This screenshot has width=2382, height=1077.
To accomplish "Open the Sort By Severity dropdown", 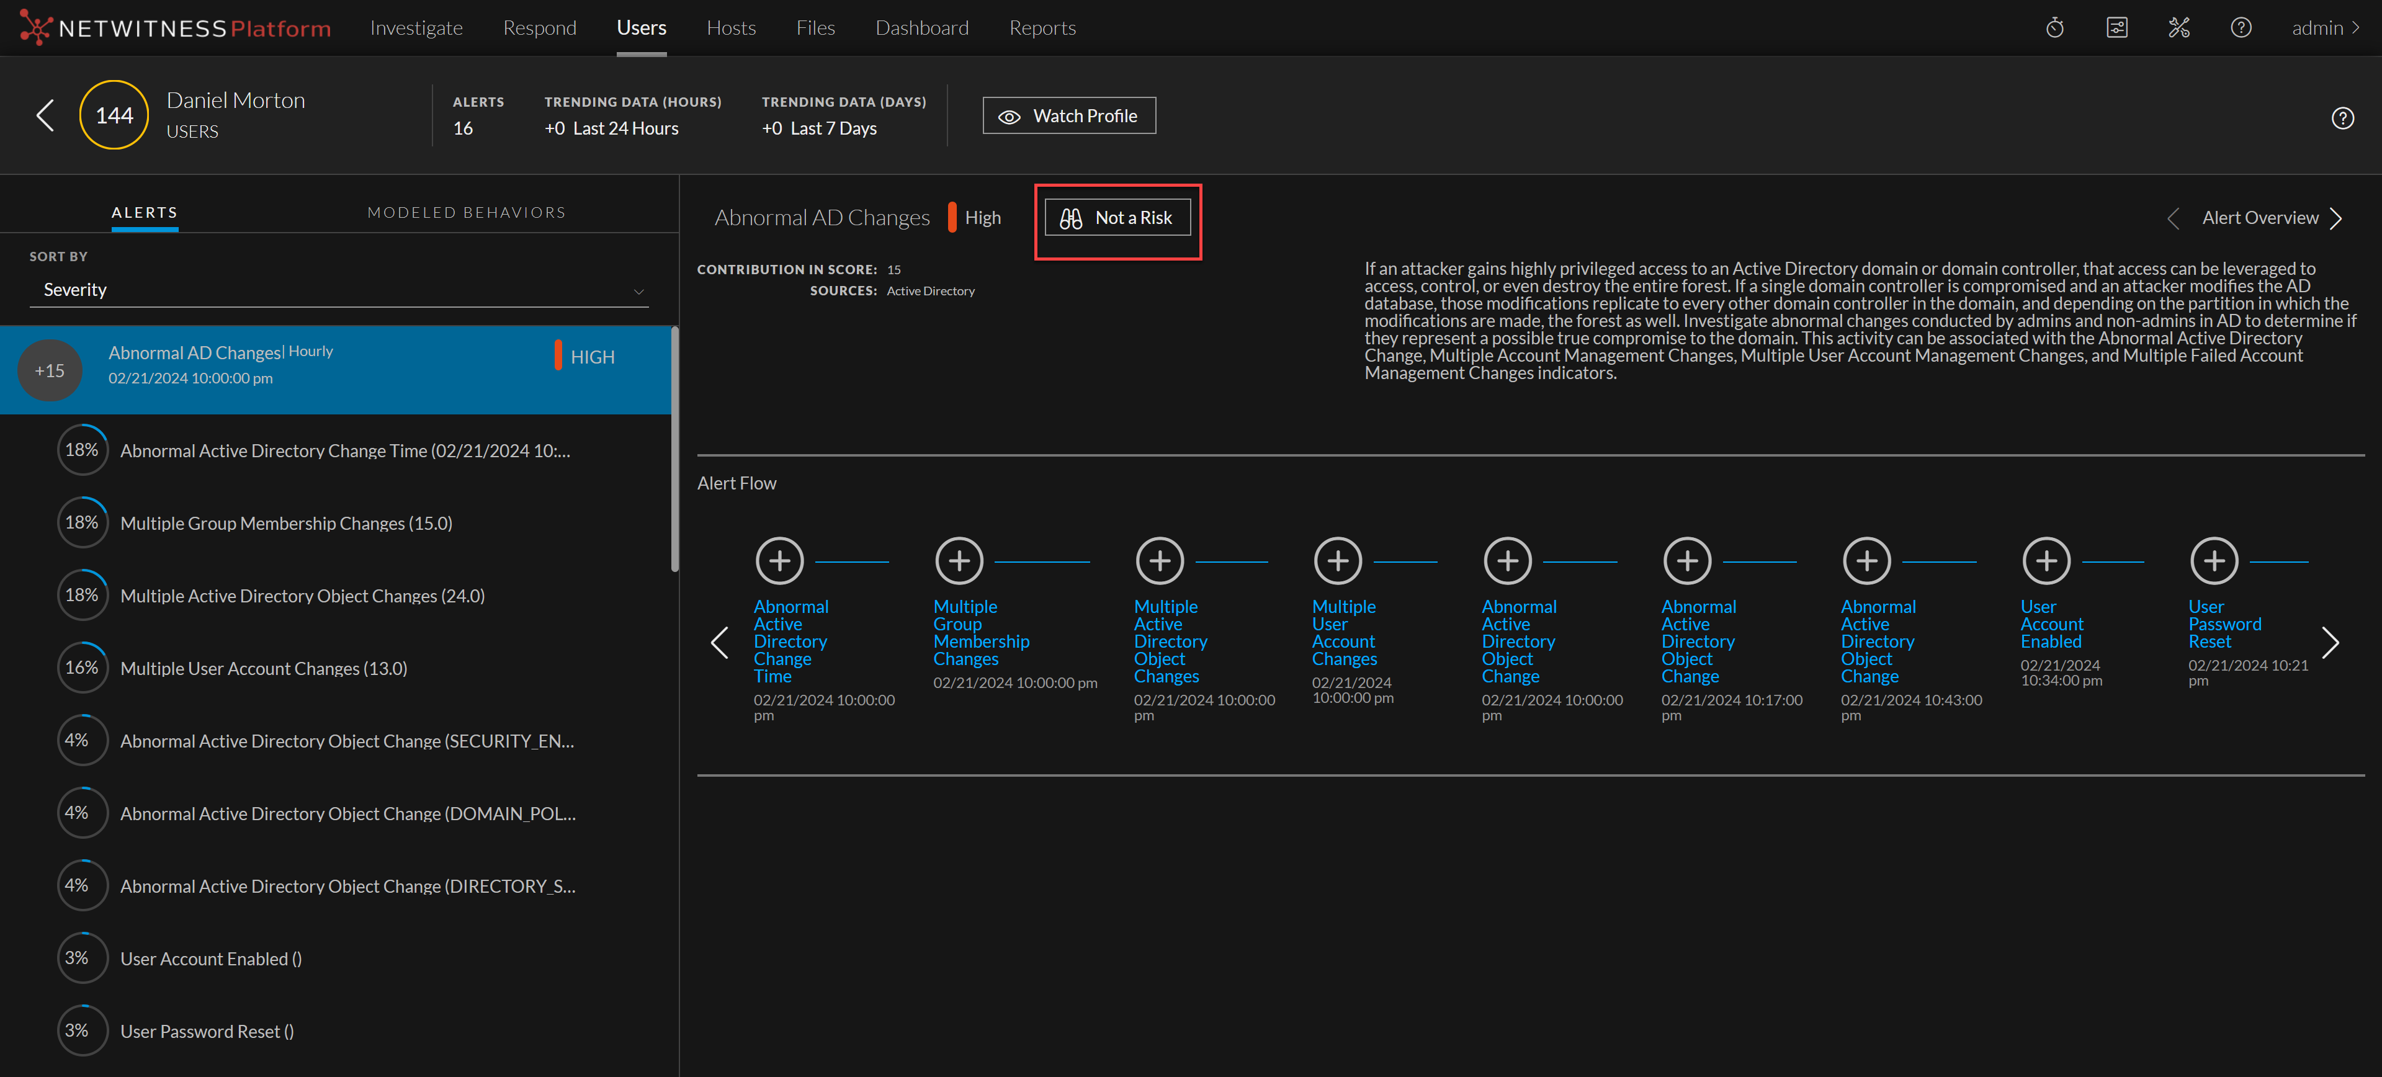I will point(339,290).
